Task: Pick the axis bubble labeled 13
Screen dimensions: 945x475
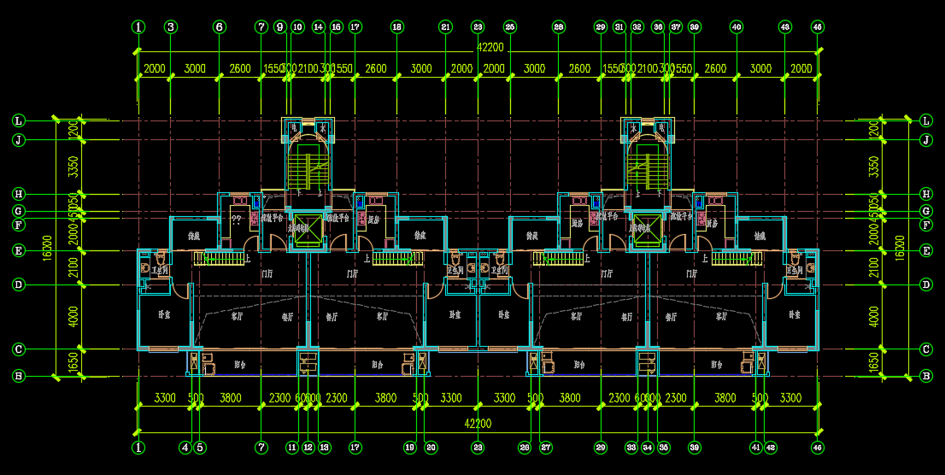Action: coord(325,448)
